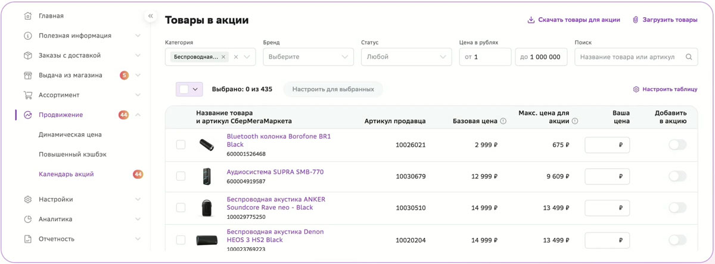Tick checkbox for Bluetooth колонка Borofone BR1

[x=181, y=144]
